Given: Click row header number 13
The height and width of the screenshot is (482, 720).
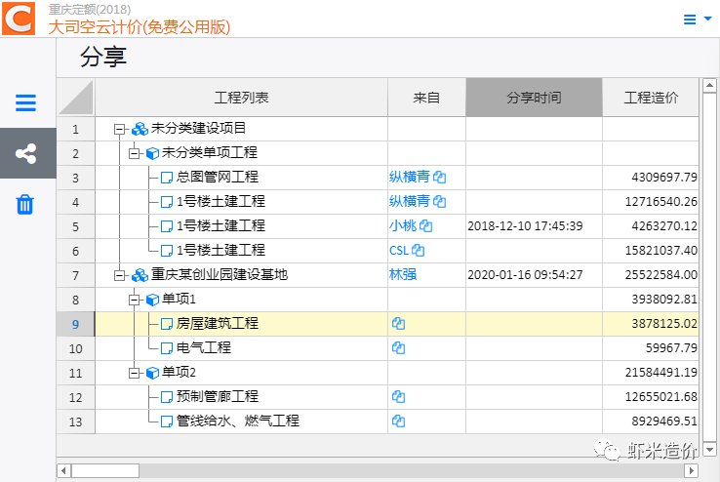Looking at the screenshot, I should 76,422.
